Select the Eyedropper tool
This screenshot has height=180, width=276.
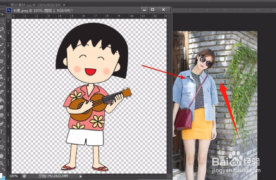tap(2, 52)
